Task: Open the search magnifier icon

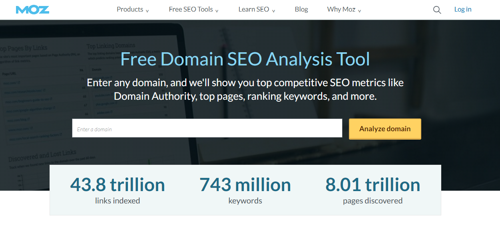Action: (x=437, y=10)
